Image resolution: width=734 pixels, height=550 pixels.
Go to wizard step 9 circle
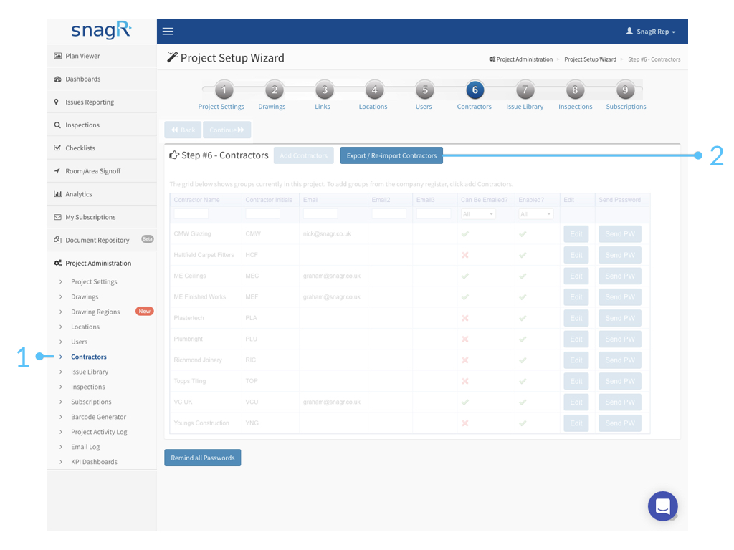click(x=625, y=90)
